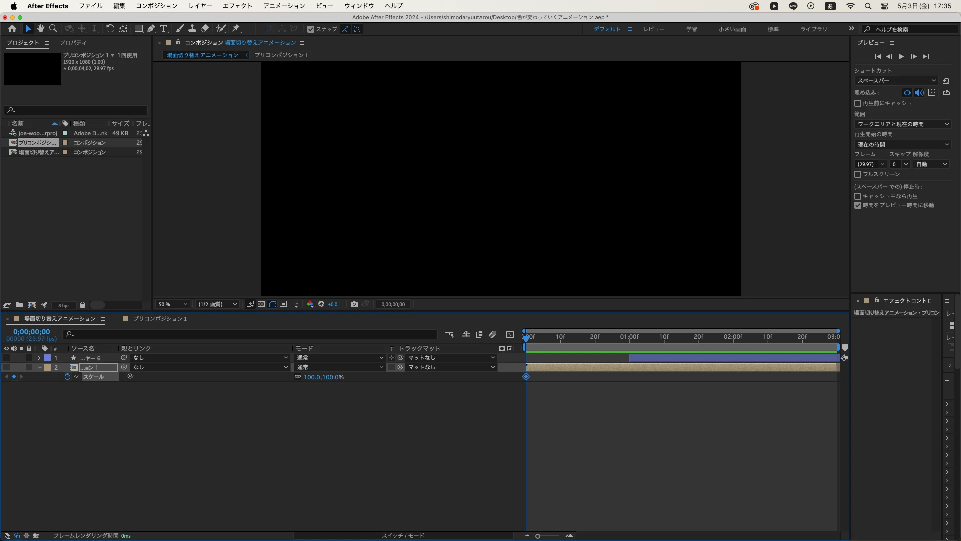Viewport: 961px width, 541px height.
Task: Enable the スナップ checkbox
Action: click(x=311, y=29)
